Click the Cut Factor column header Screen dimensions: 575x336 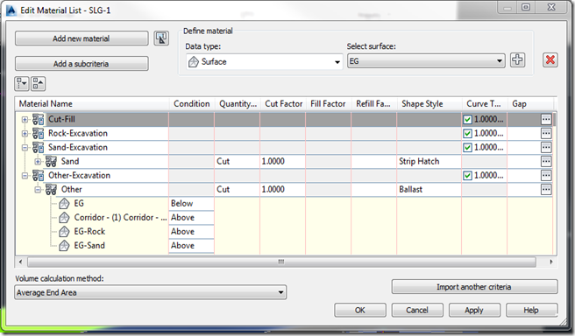(283, 104)
